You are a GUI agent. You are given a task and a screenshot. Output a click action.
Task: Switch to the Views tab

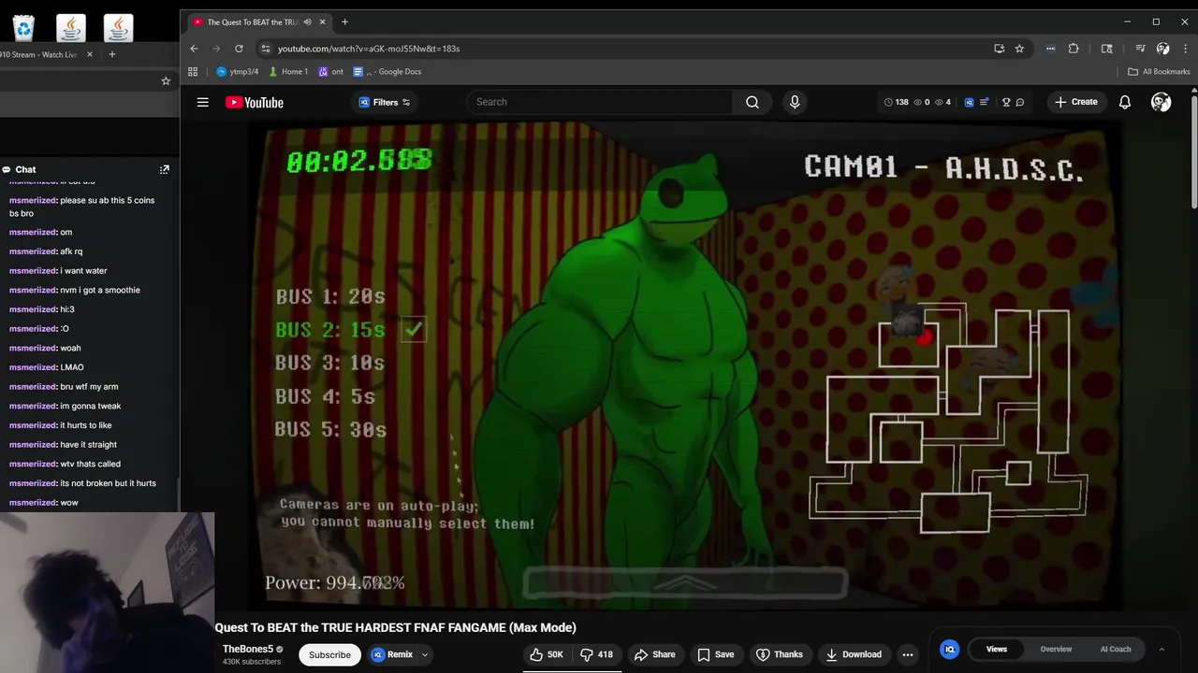(996, 649)
